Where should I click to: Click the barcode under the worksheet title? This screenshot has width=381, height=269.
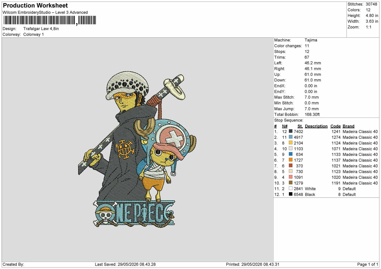pos(50,20)
